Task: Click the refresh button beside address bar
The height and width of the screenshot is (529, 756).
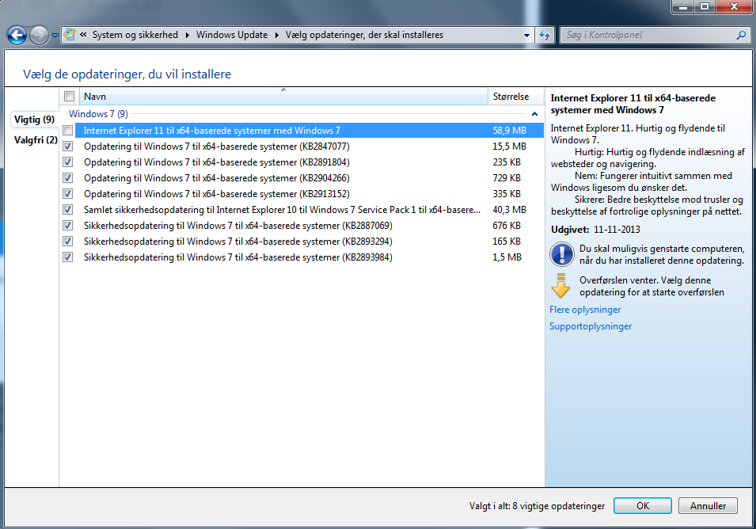Action: pyautogui.click(x=545, y=35)
